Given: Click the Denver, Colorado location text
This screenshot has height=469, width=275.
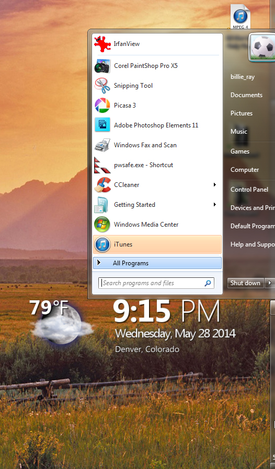Looking at the screenshot, I should click(x=147, y=349).
